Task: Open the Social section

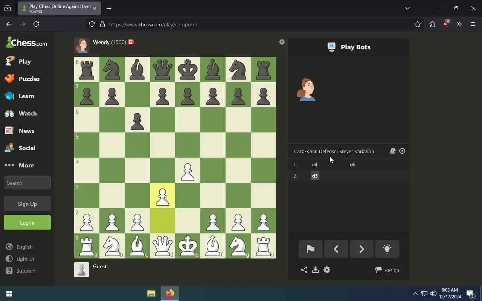Action: [x=20, y=148]
